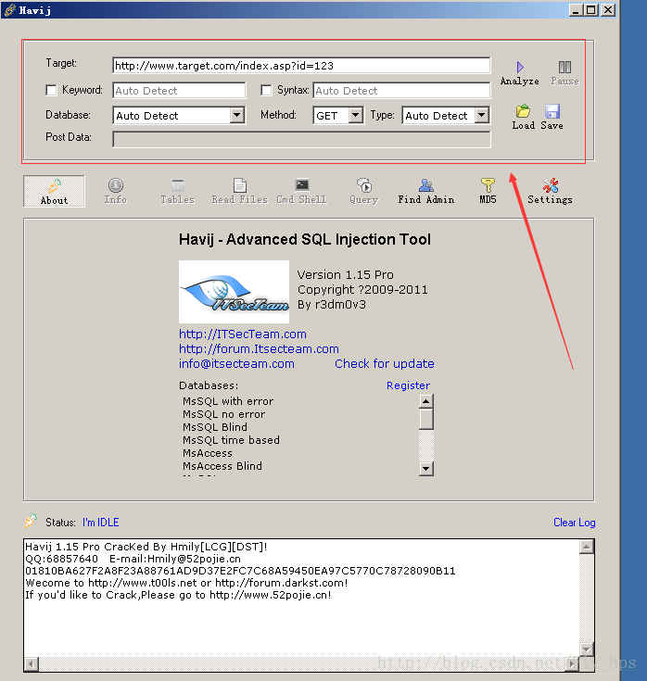Viewport: 647px width, 681px height.
Task: Enable the Syntax checkbox
Action: (266, 90)
